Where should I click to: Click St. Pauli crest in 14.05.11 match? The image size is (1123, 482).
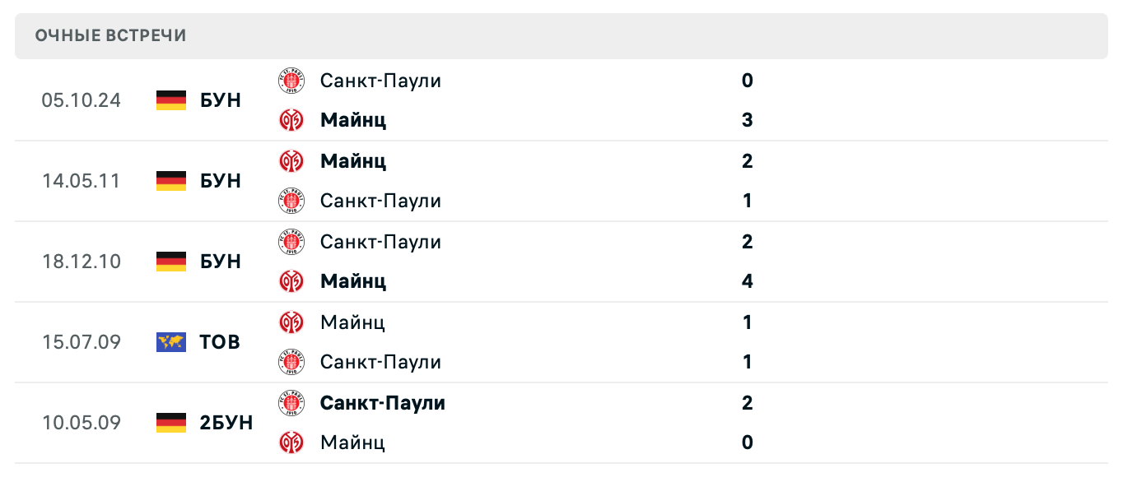291,201
